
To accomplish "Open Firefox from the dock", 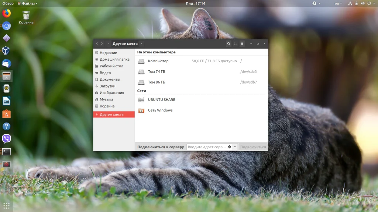I will [x=7, y=13].
